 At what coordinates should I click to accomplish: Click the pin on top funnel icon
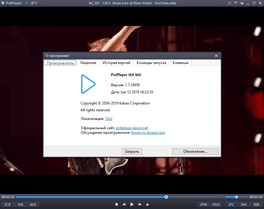click(236, 3)
